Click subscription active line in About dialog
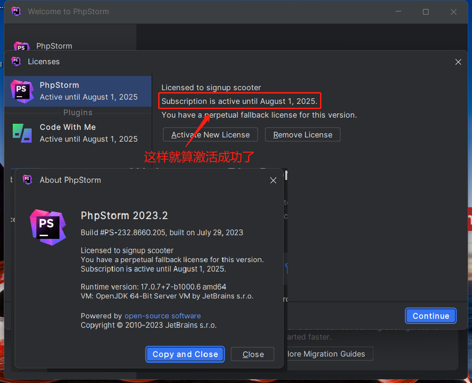 point(153,269)
